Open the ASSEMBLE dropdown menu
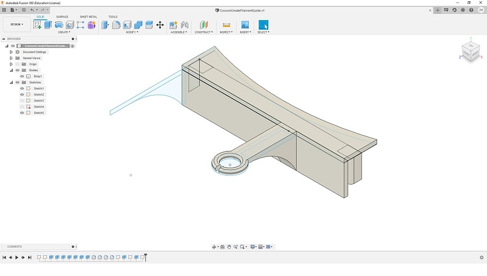Image resolution: width=487 pixels, height=276 pixels. 178,32
